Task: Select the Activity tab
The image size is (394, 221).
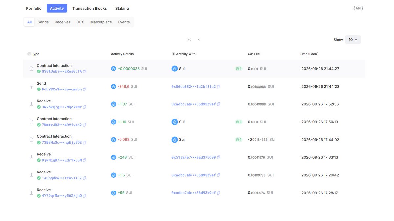Action: tap(57, 8)
